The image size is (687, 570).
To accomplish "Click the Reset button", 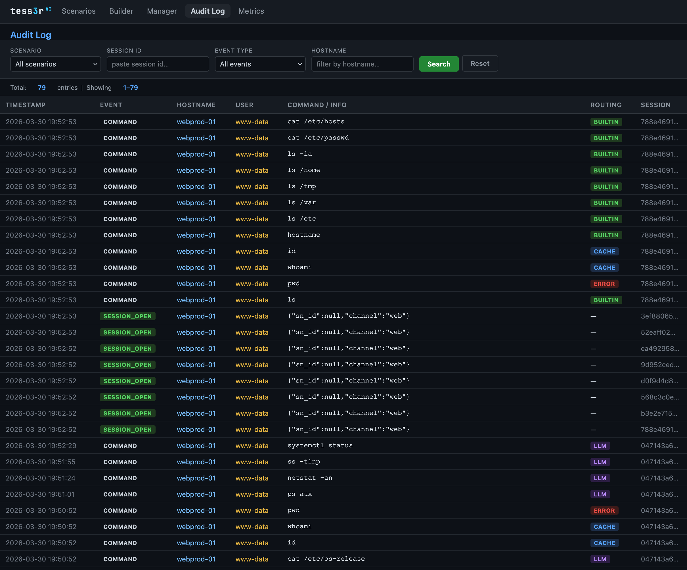I will pyautogui.click(x=480, y=64).
